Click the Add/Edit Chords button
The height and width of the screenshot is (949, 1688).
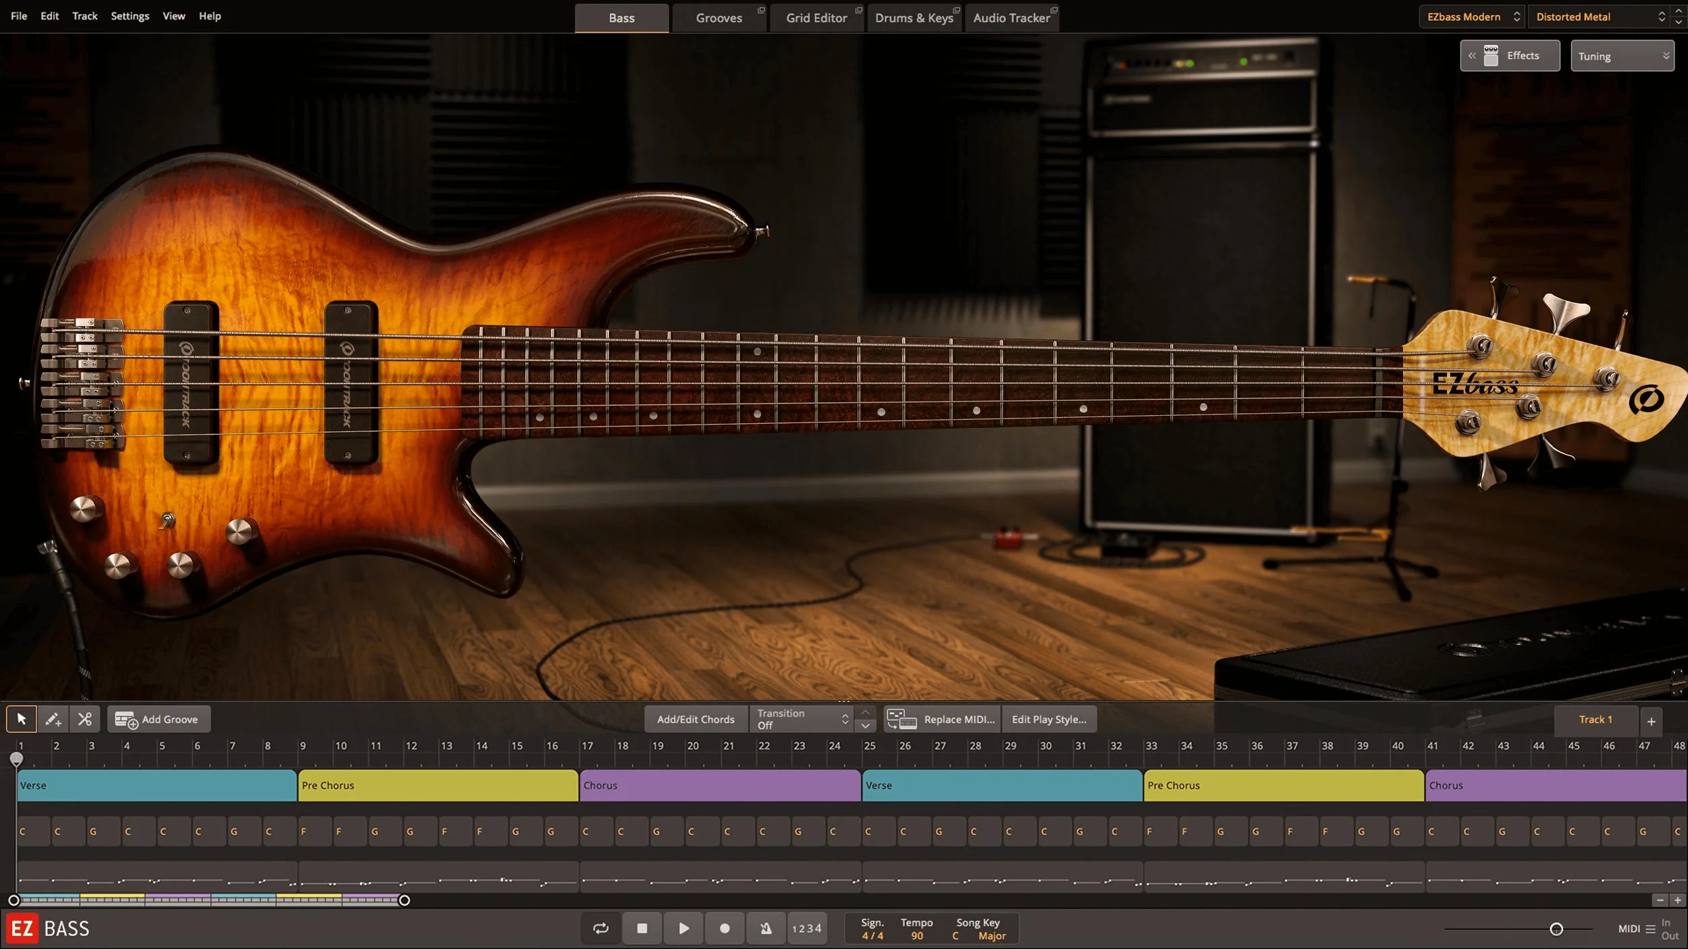point(695,718)
